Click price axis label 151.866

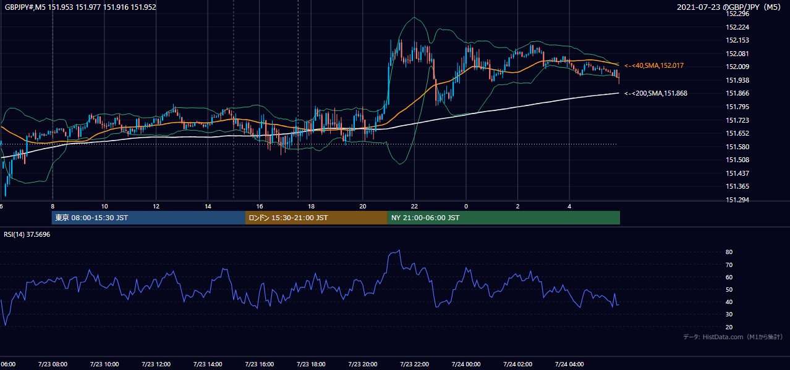click(737, 93)
